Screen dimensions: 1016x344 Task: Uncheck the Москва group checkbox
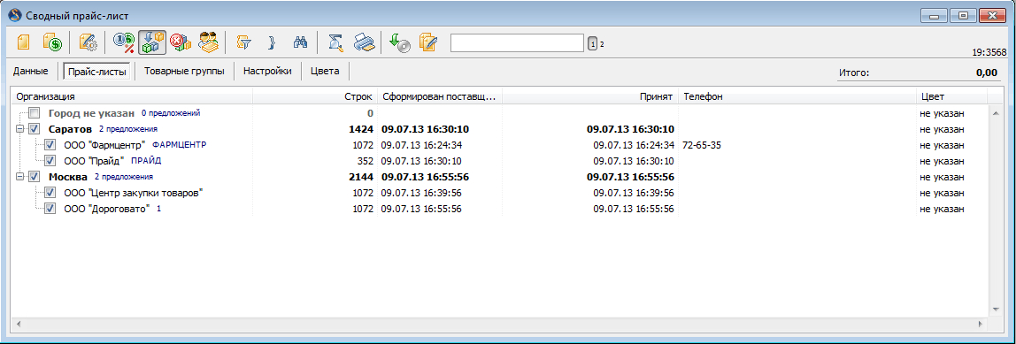tap(35, 176)
